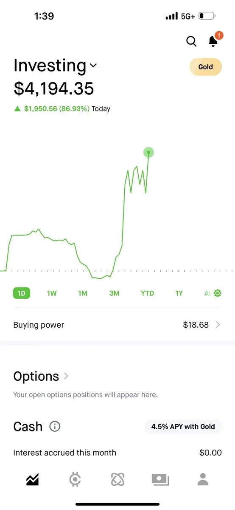235x510 pixels.
Task: Open chart settings gear icon
Action: tap(218, 293)
